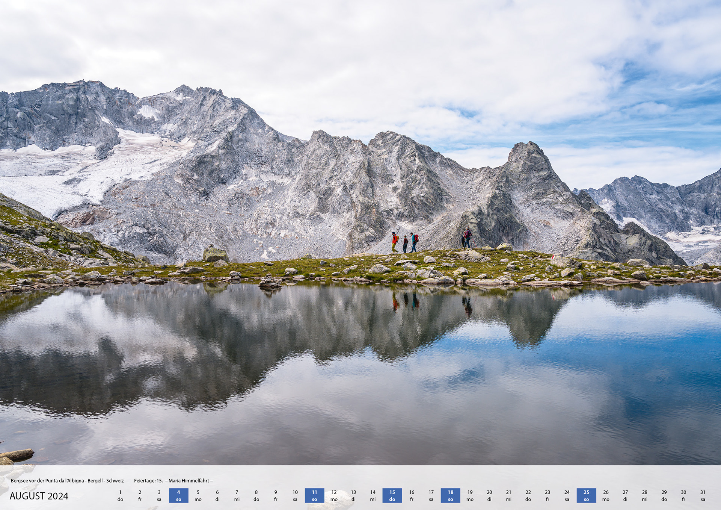Screen dimensions: 721x510
Task: Select day 1 (do) in the date strip
Action: 120,496
